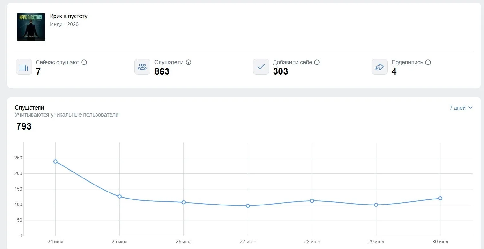Image resolution: width=484 pixels, height=249 pixels.
Task: Click the Крик в пустоту album title
Action: coord(69,16)
